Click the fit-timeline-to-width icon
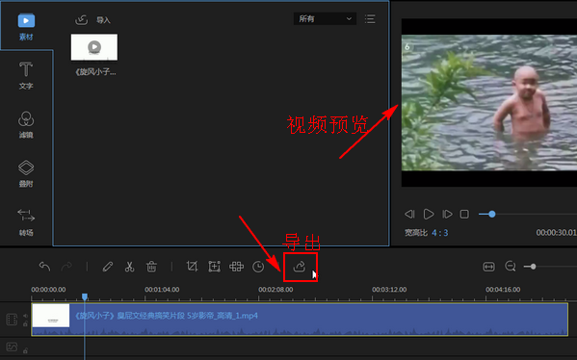Screen dimensions: 577x360 pyautogui.click(x=488, y=267)
